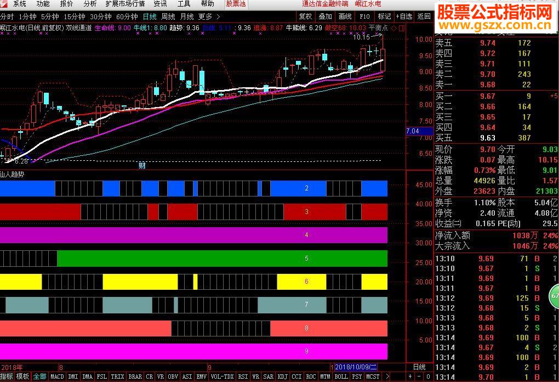Click the 现价 9.70 value
Viewport: 559px width, 382px height.
[x=487, y=149]
